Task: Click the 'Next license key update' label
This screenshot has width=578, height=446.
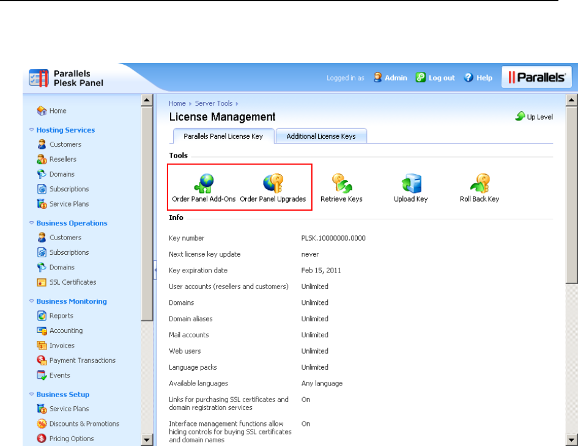Action: (204, 254)
